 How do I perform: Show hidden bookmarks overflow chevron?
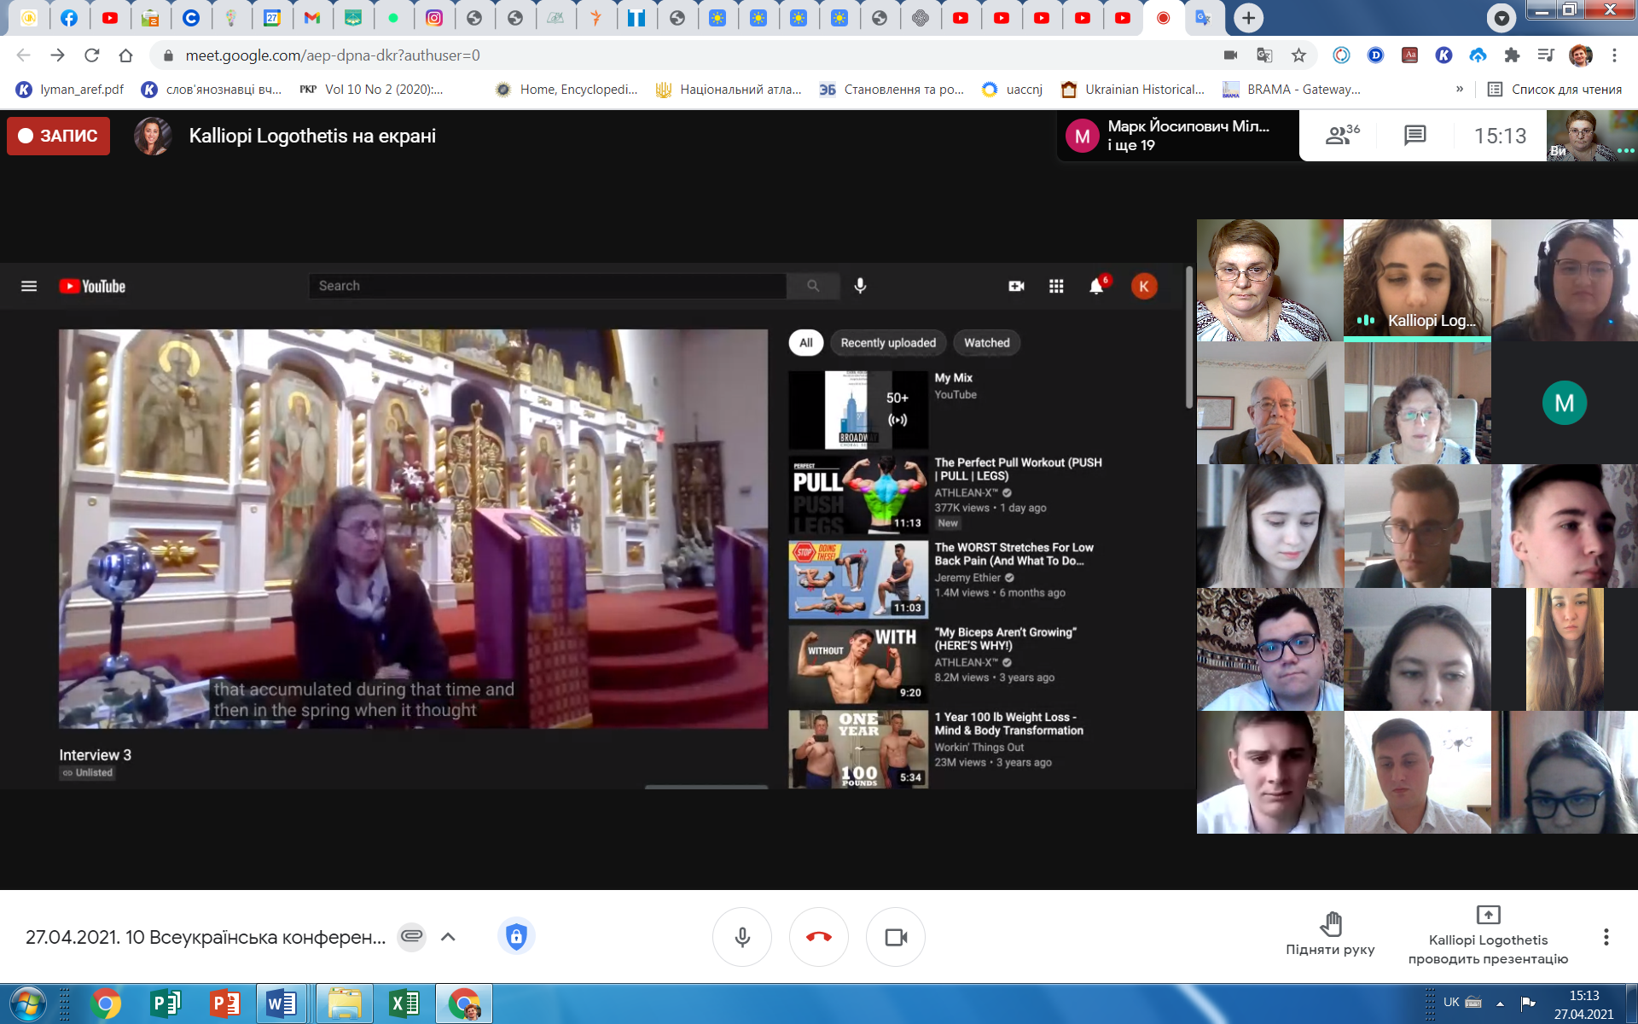(x=1460, y=89)
